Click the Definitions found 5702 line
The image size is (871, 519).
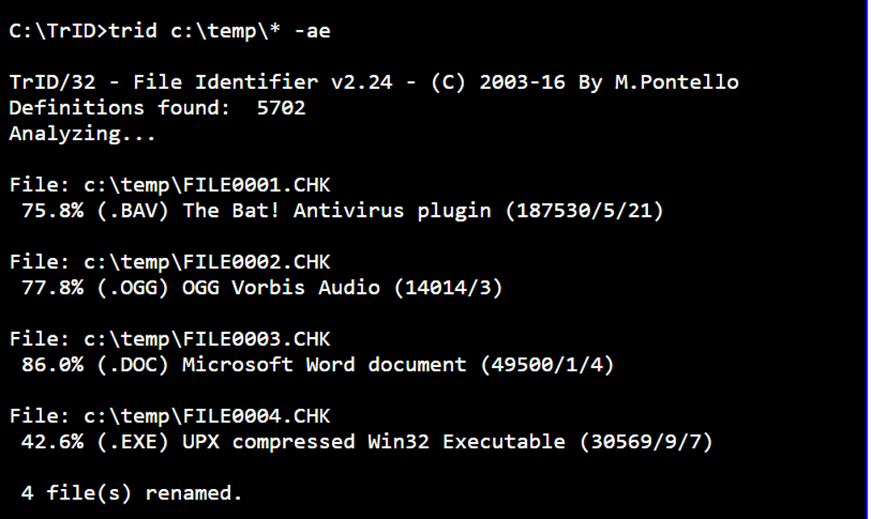coord(157,108)
